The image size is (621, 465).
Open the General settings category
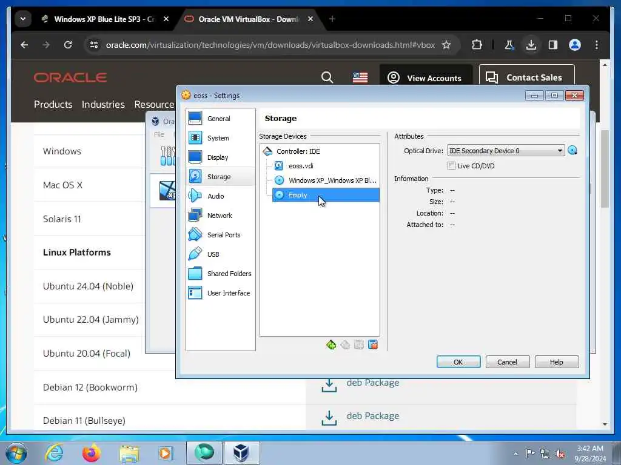pos(220,118)
